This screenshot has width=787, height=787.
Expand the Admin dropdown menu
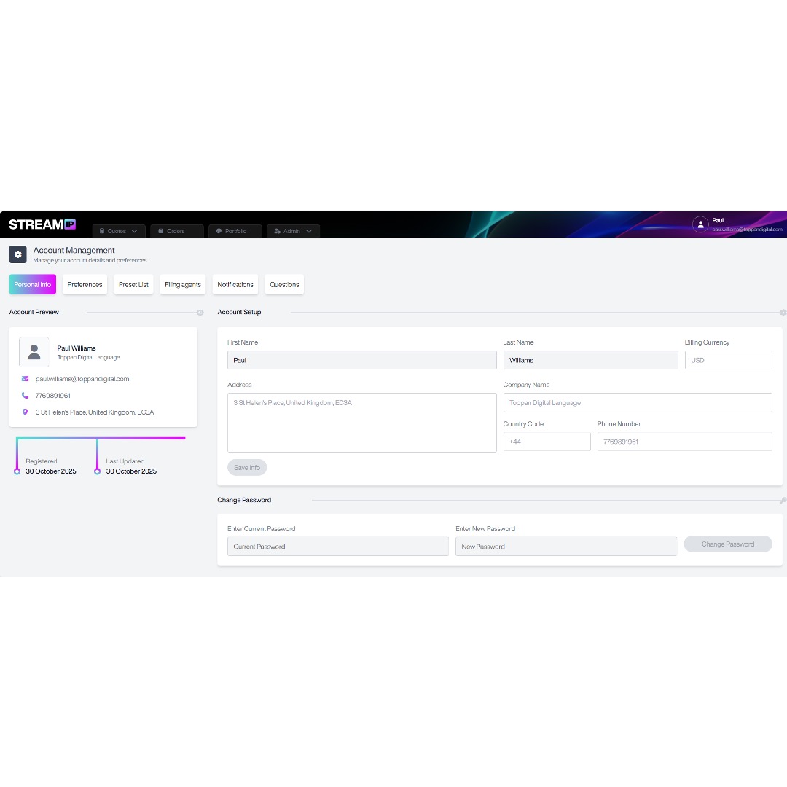tap(293, 231)
